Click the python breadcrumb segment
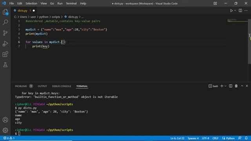251x141 pixels. pos(44,17)
